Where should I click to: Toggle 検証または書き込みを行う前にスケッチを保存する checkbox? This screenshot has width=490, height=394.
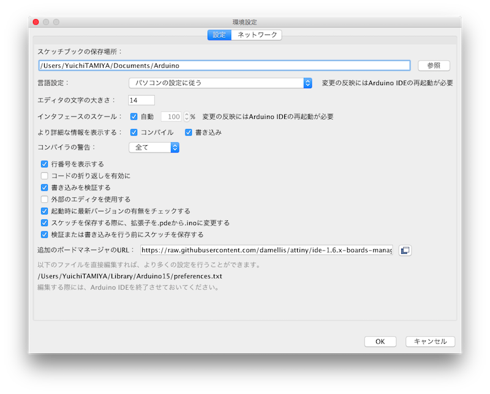point(44,235)
